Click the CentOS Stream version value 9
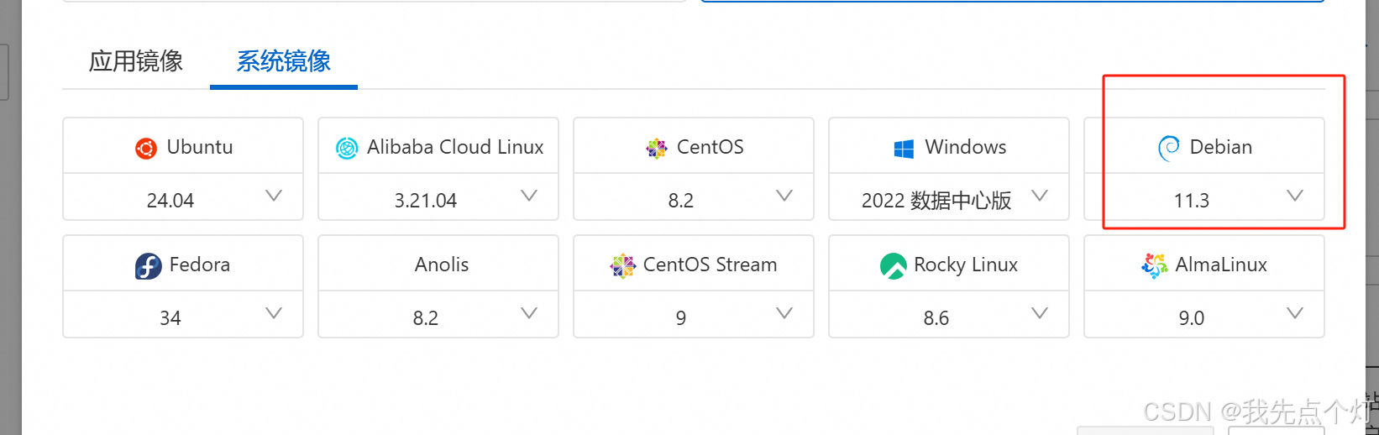The width and height of the screenshot is (1379, 435). point(681,318)
